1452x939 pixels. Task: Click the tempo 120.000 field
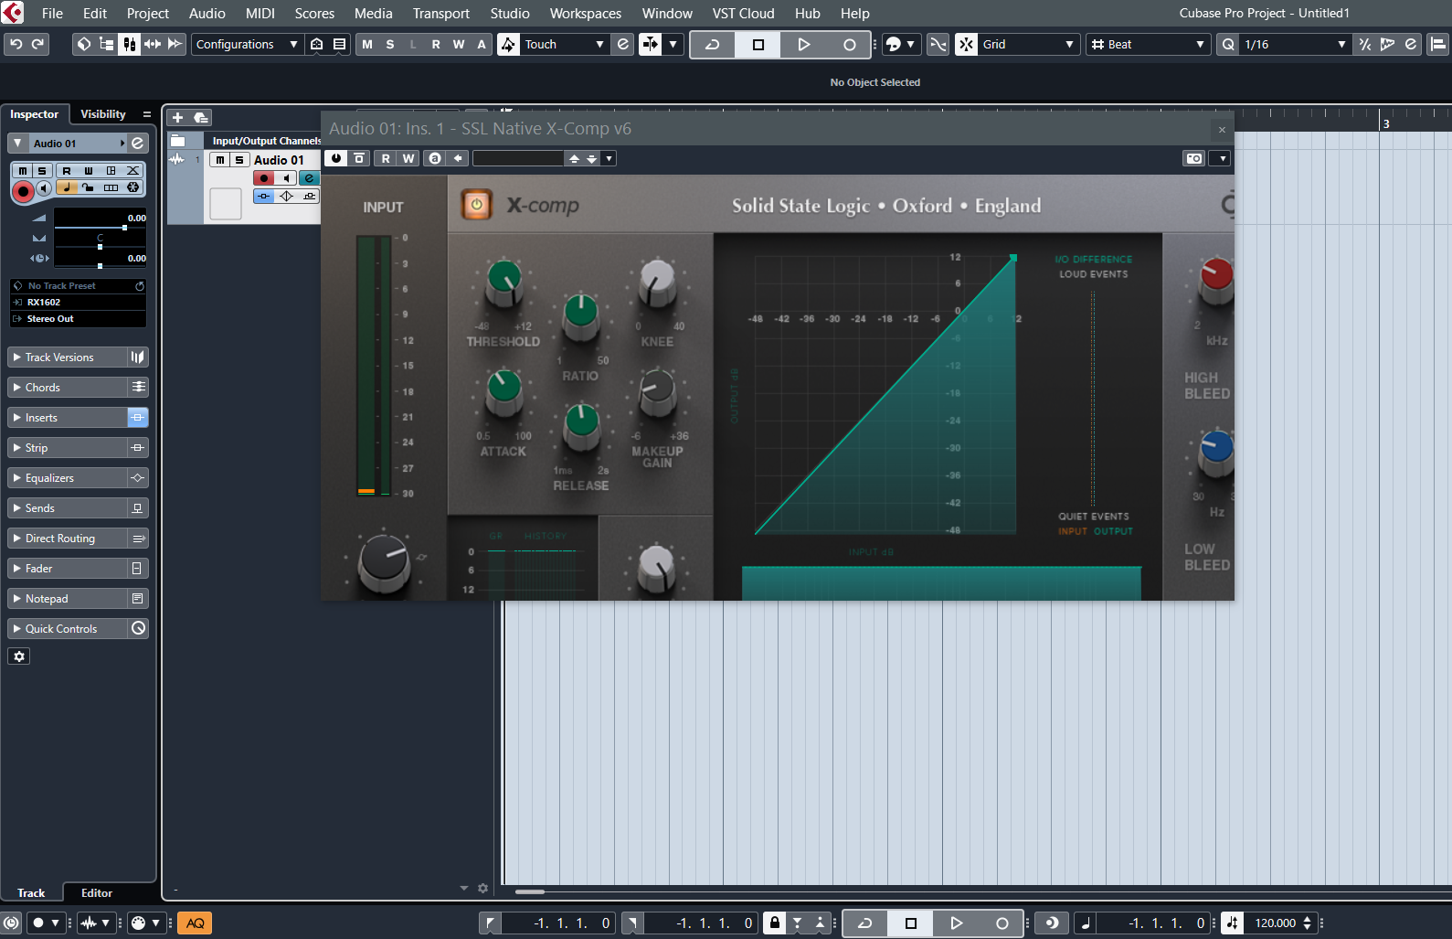tap(1276, 923)
